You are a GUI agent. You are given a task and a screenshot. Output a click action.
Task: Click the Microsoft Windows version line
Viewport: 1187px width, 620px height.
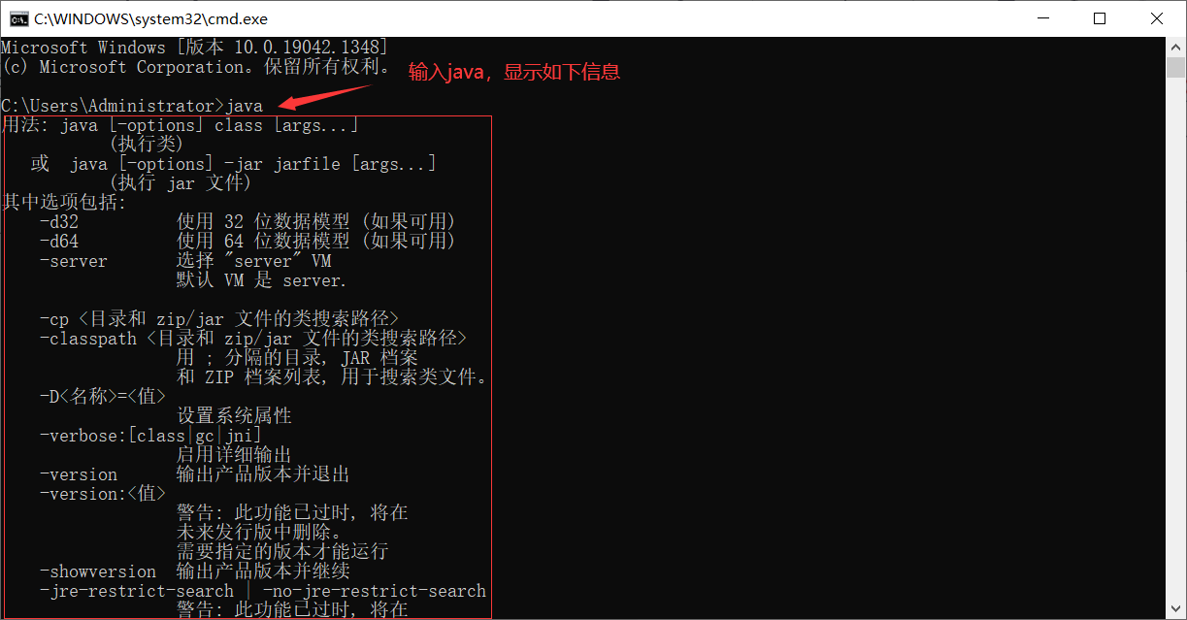[x=194, y=48]
